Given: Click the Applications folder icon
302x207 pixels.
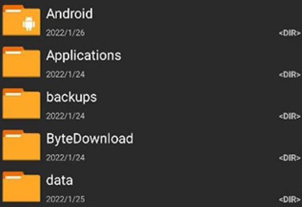Looking at the screenshot, I should point(21,62).
